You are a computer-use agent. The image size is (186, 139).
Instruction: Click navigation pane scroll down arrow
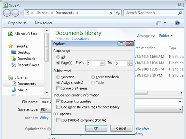(47, 93)
